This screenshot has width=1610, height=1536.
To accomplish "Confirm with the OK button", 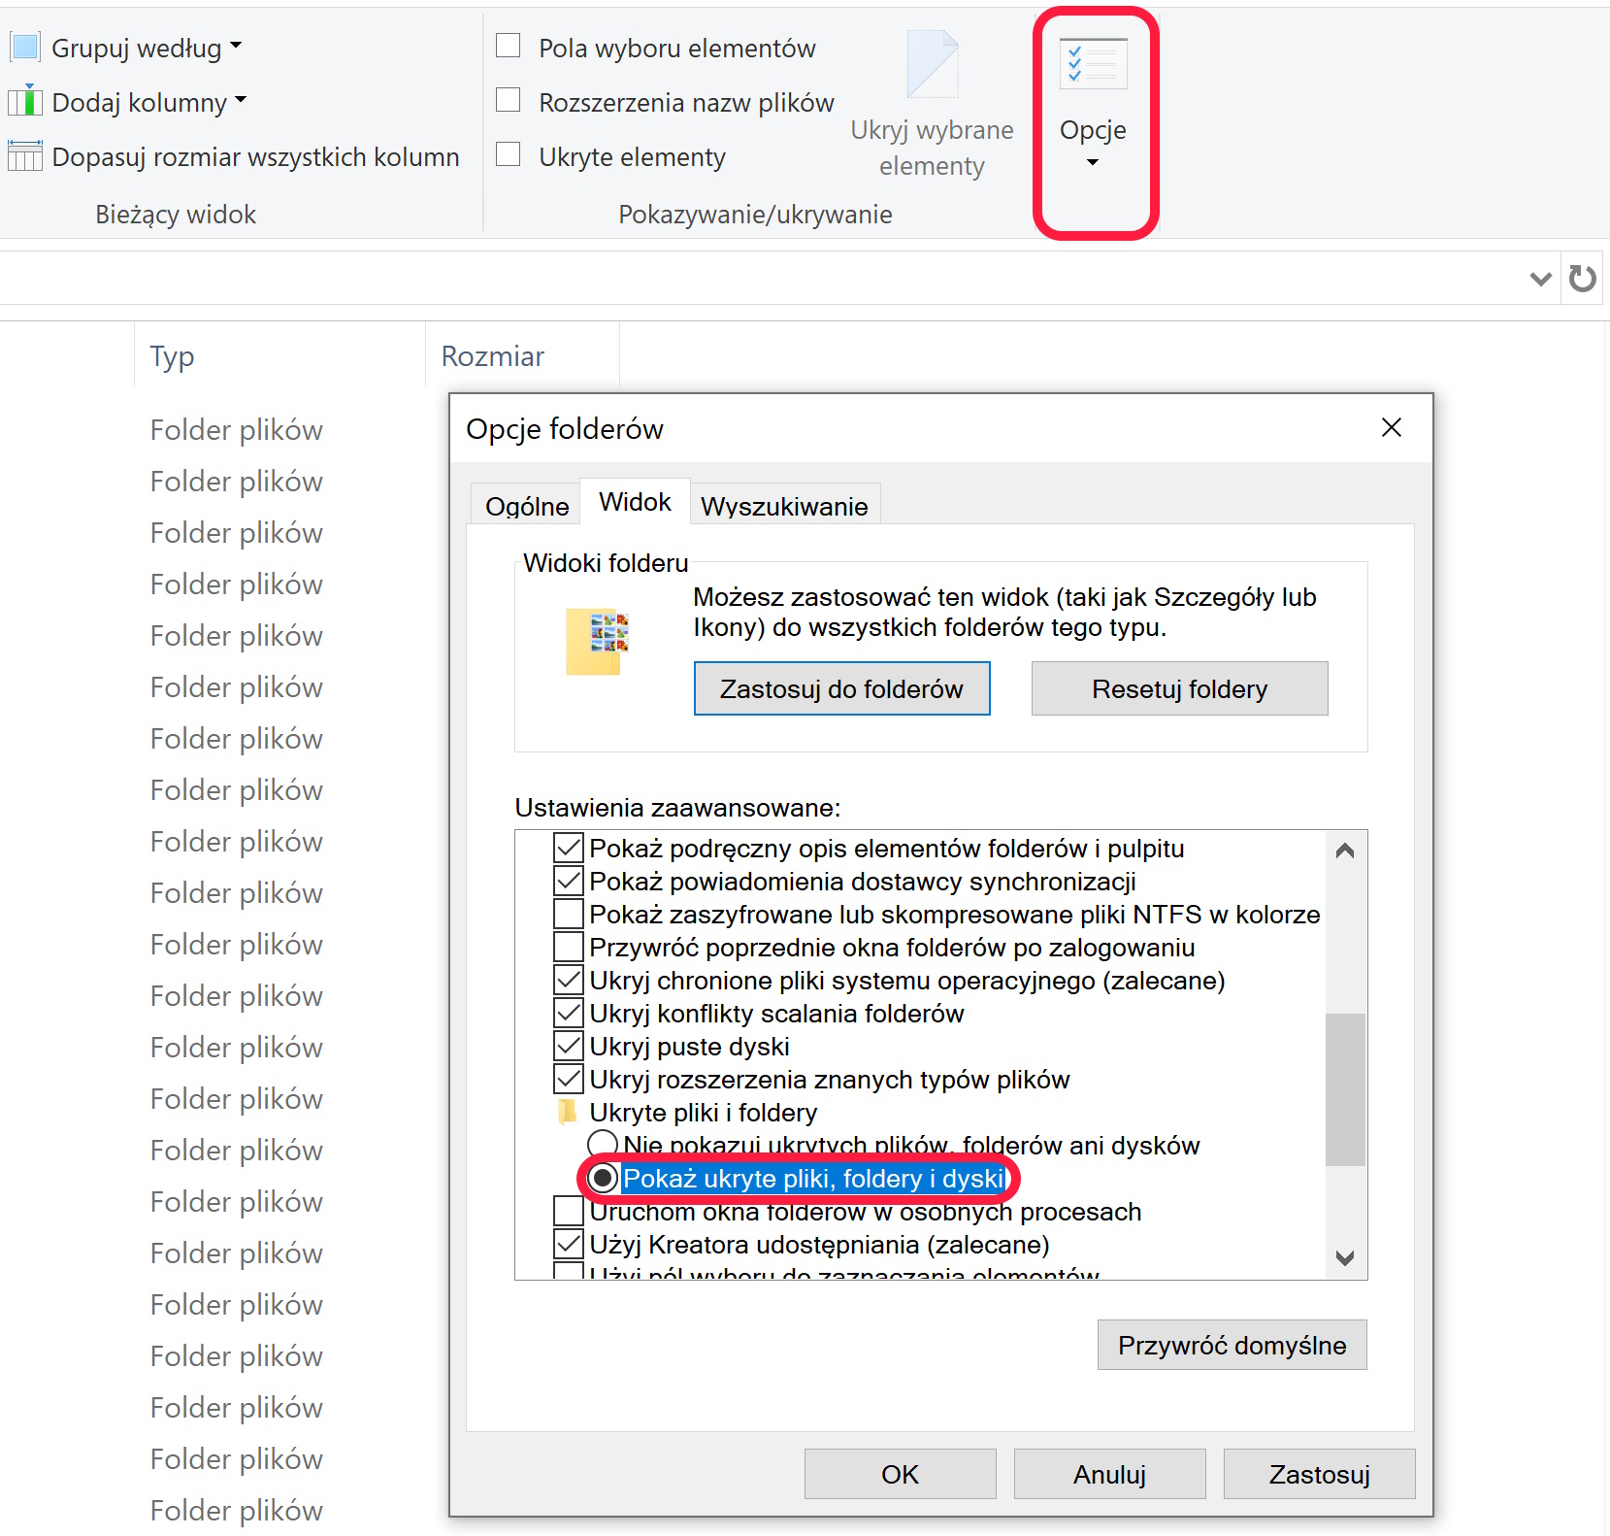I will click(900, 1474).
